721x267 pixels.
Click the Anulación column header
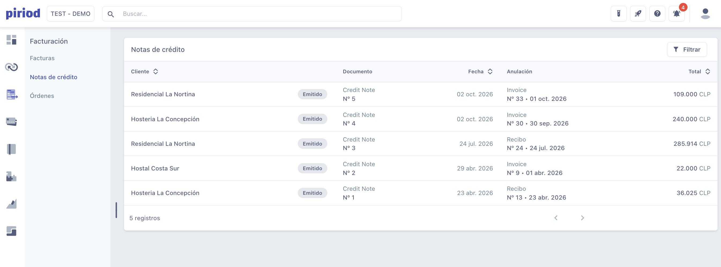click(x=519, y=71)
